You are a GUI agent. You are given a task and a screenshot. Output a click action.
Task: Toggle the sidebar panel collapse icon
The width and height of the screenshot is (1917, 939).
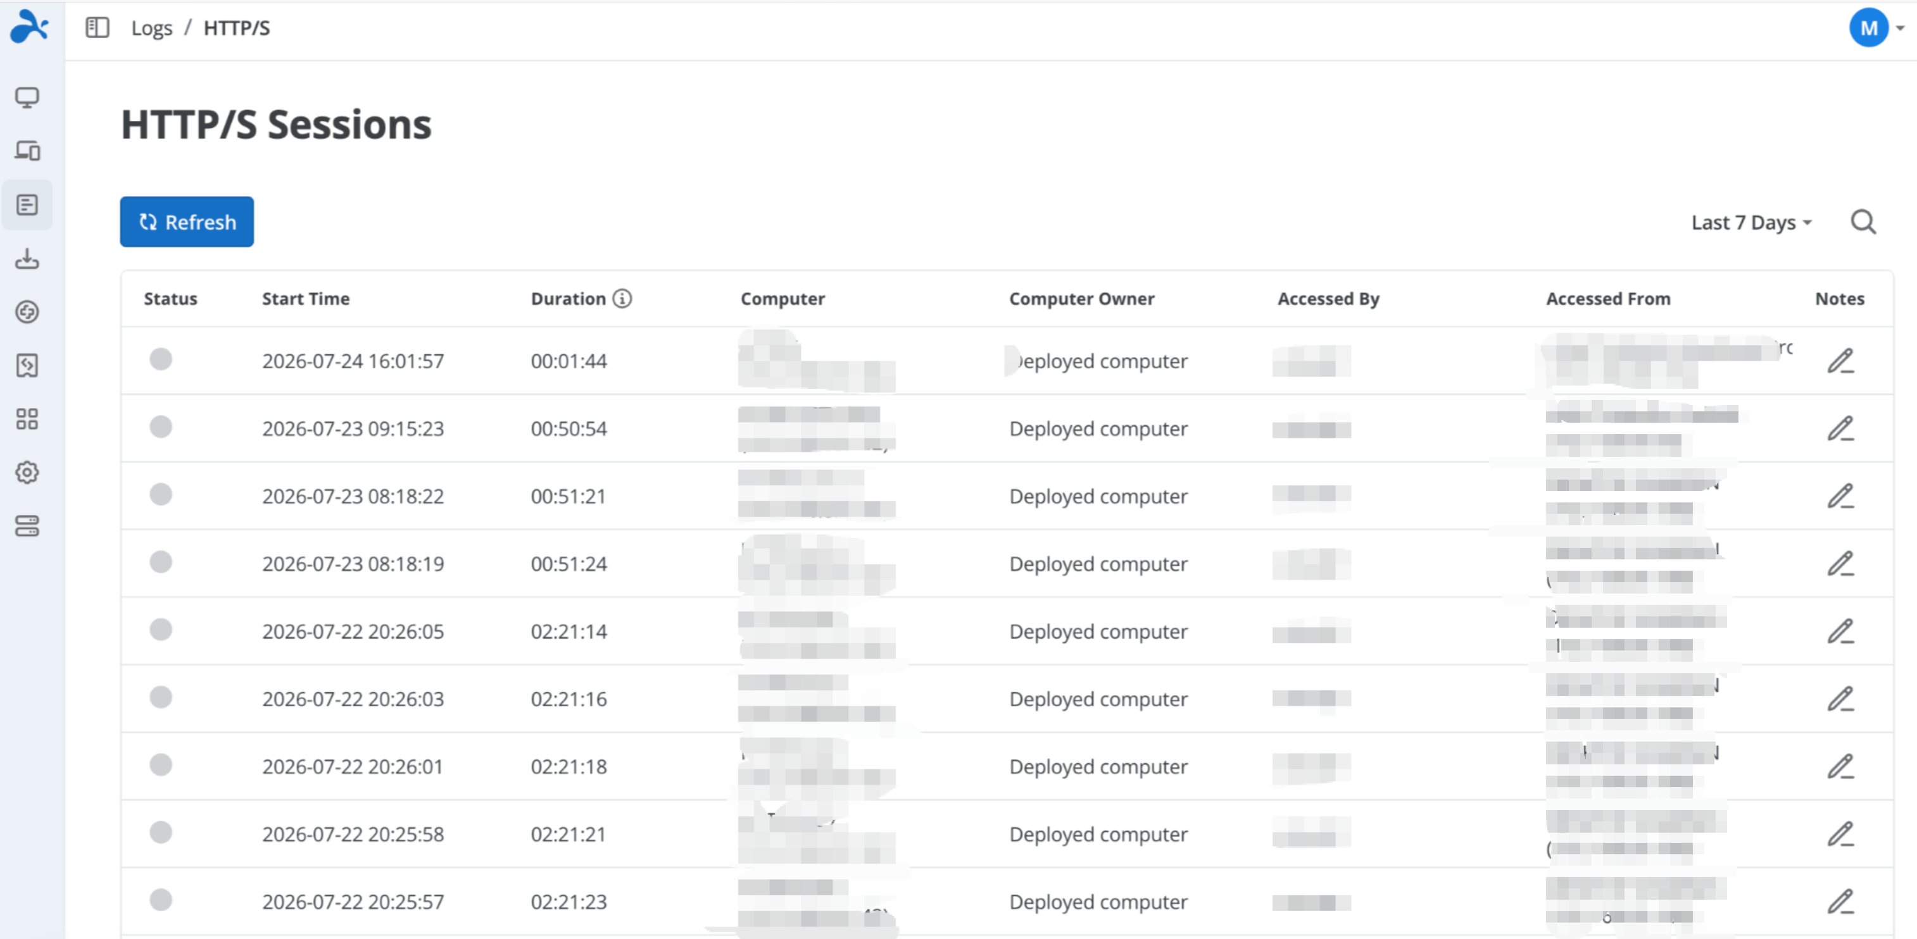(x=97, y=28)
